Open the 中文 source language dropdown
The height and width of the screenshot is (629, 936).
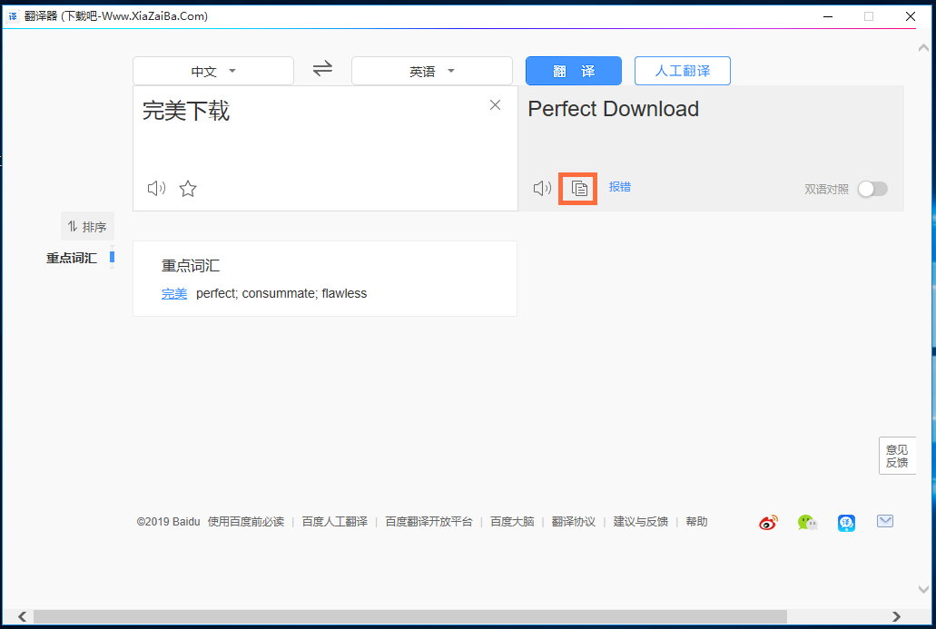(x=213, y=69)
